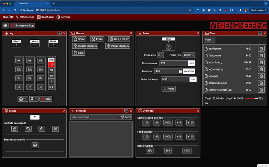Click the Feedrate stepper arrows
Image resolution: width=269 pixels, height=167 pixels.
point(180,71)
